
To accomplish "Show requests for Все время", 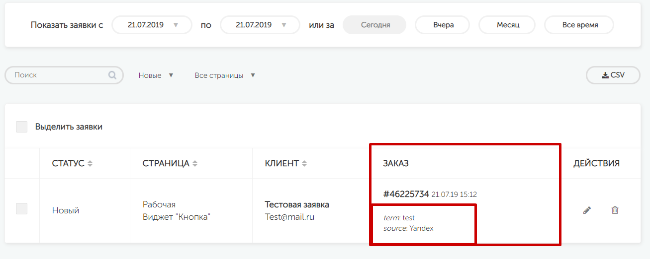I will click(x=579, y=25).
